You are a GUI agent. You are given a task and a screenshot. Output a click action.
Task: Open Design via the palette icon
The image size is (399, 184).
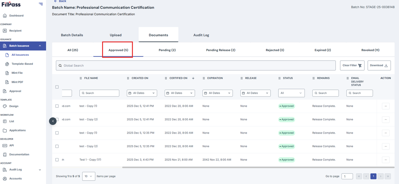5,106
